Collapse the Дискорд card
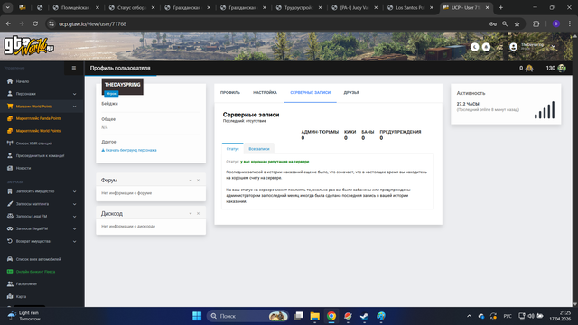 (x=191, y=214)
